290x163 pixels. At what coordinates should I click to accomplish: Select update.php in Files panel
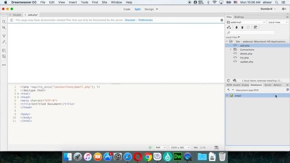(246, 62)
